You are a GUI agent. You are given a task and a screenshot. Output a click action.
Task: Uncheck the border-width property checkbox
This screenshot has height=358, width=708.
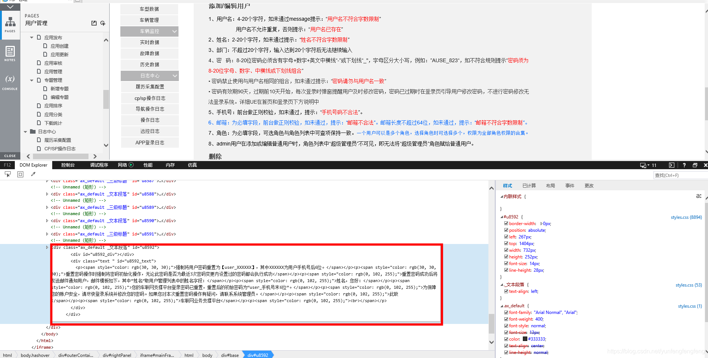coord(506,223)
